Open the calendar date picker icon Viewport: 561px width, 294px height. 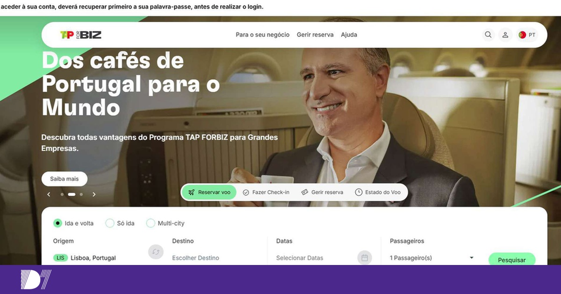[x=365, y=257]
